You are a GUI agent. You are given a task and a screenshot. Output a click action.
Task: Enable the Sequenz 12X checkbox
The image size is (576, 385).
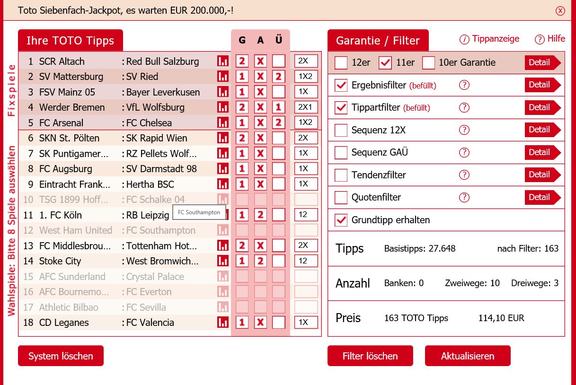point(341,130)
